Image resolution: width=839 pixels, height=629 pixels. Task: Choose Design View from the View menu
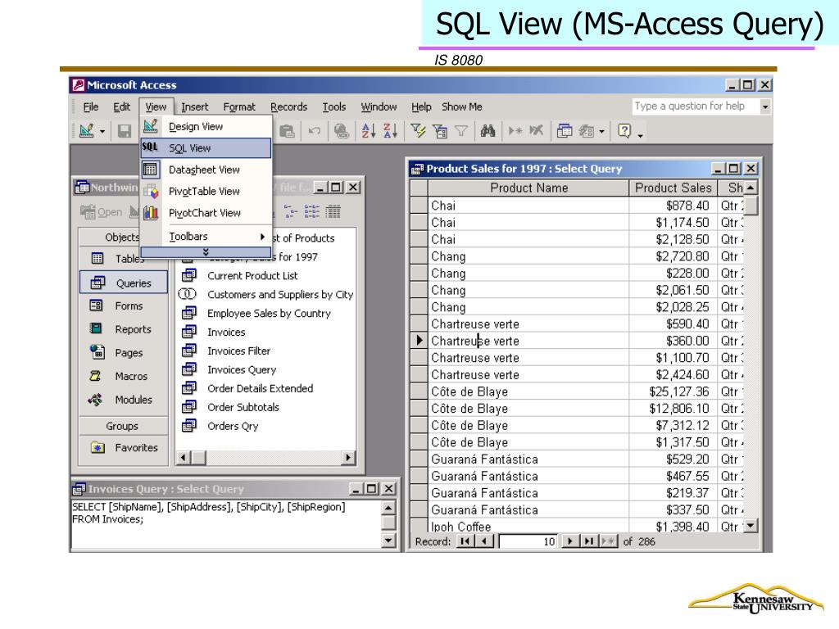click(x=206, y=127)
